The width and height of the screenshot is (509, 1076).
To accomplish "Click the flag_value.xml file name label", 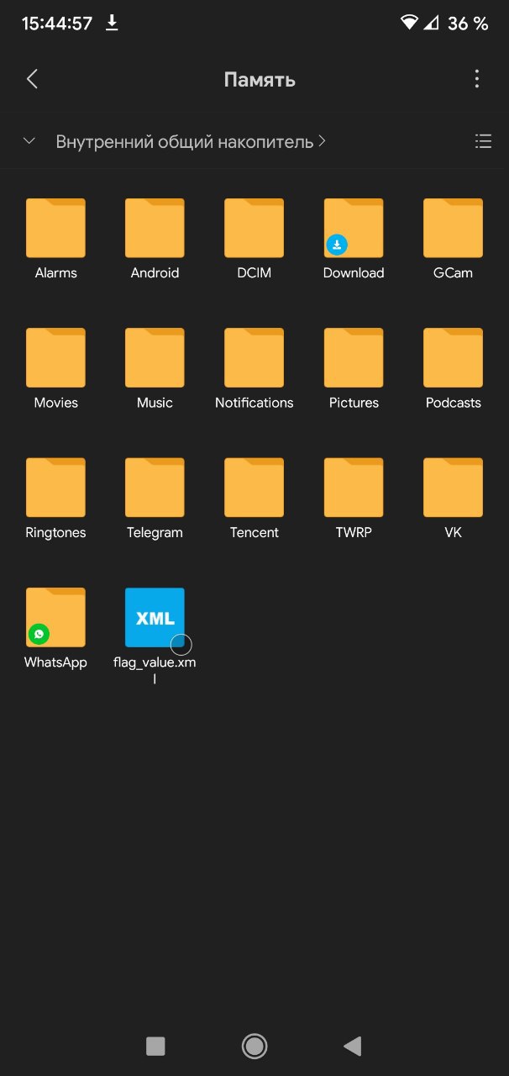I will 155,670.
